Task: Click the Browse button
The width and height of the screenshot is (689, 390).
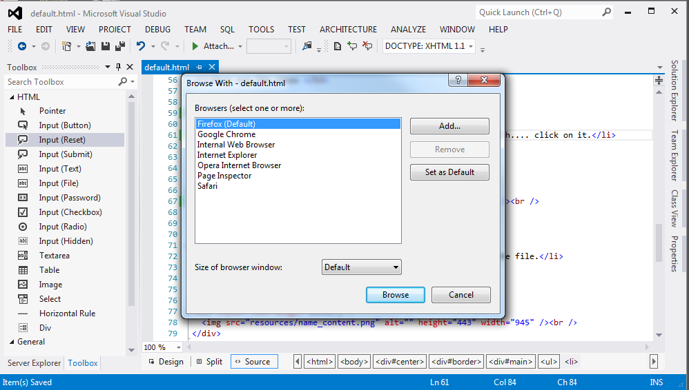Action: pos(396,295)
